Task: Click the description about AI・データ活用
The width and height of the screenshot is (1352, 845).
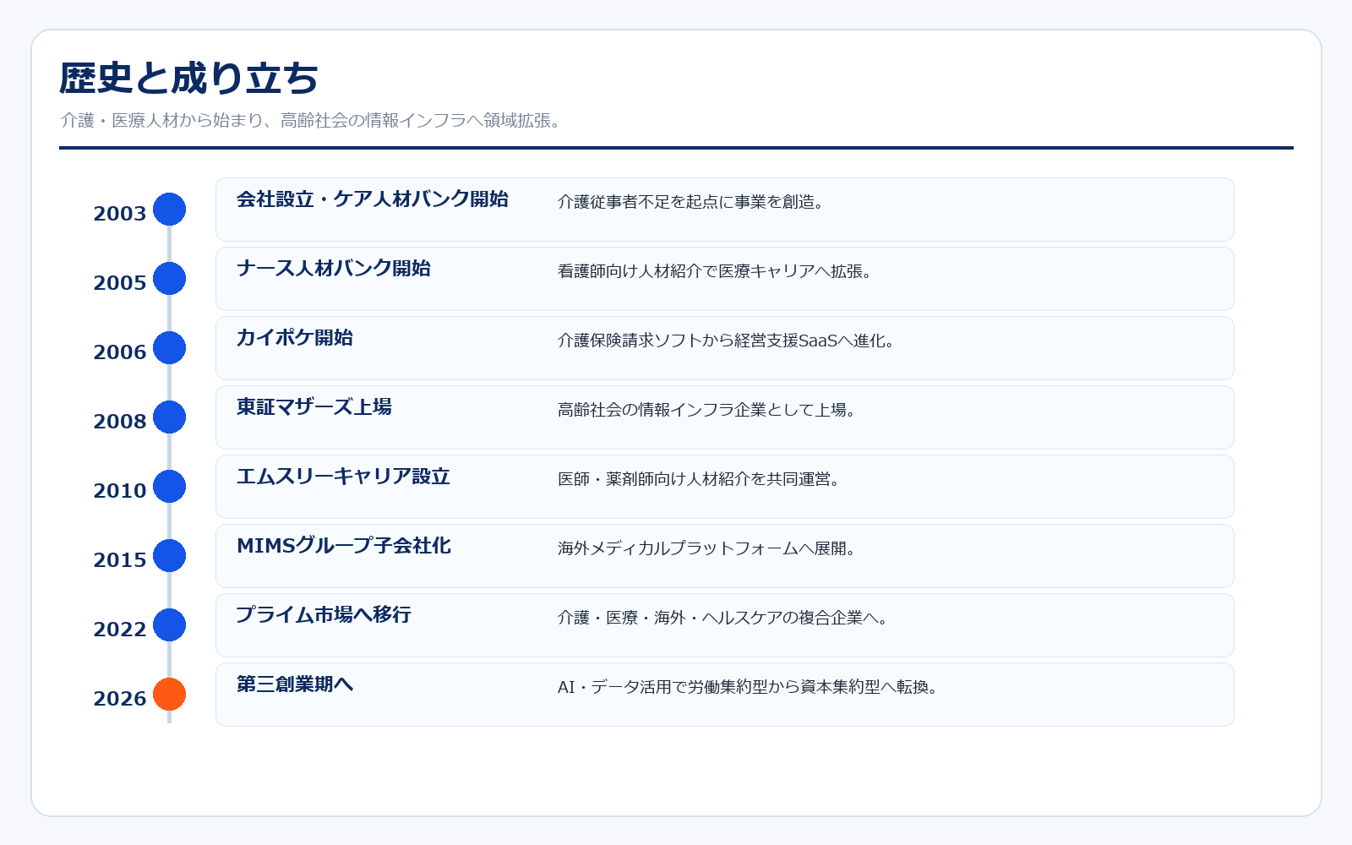Action: point(748,687)
